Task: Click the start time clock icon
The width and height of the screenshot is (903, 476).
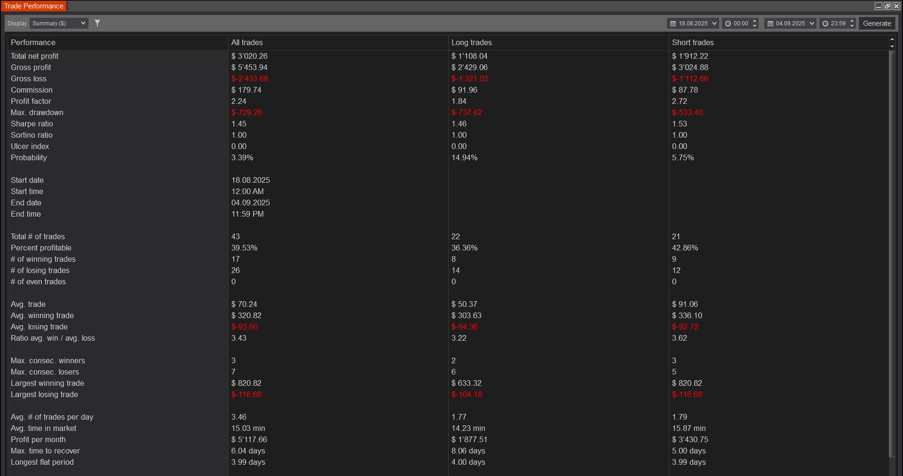Action: [x=728, y=23]
